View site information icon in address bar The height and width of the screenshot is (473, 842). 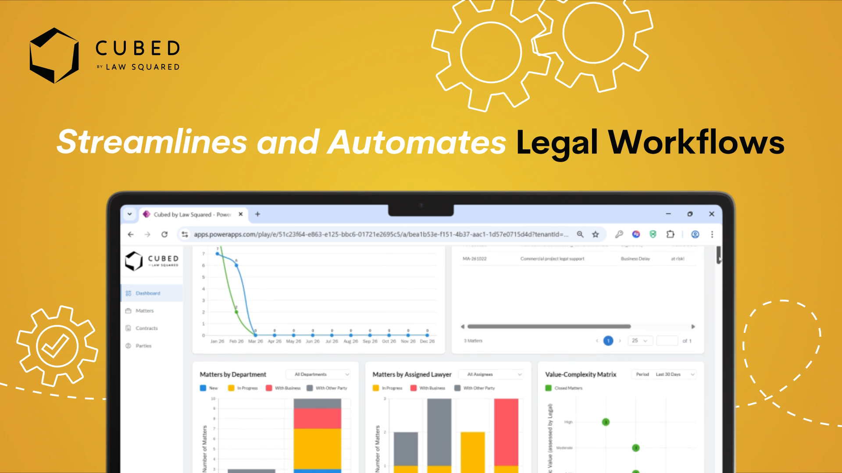coord(185,234)
